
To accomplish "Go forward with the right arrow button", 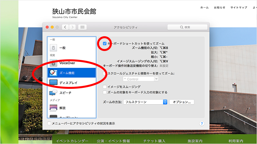I will click(73, 27).
